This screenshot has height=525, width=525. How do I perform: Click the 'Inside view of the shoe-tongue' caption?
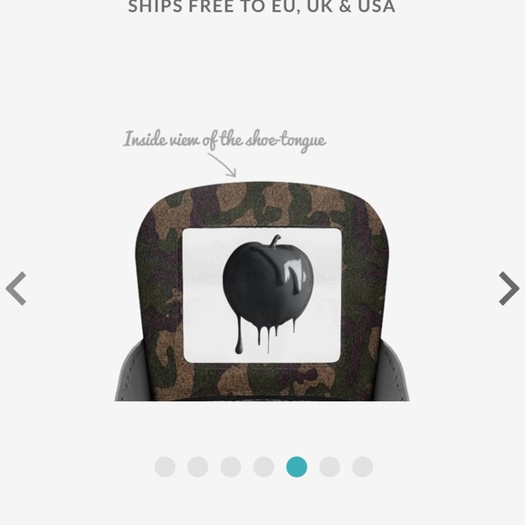[224, 139]
